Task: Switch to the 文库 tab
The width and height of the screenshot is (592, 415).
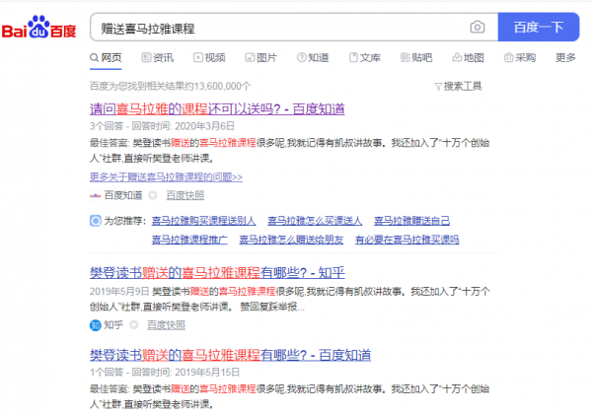Action: (364, 58)
